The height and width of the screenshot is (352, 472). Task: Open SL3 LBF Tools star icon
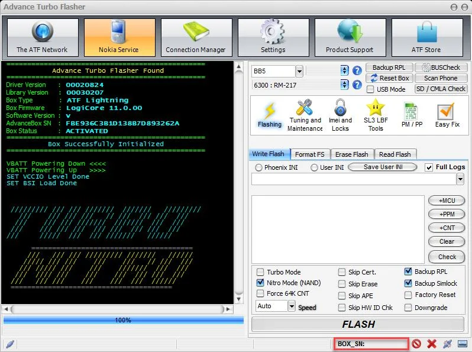pyautogui.click(x=376, y=115)
